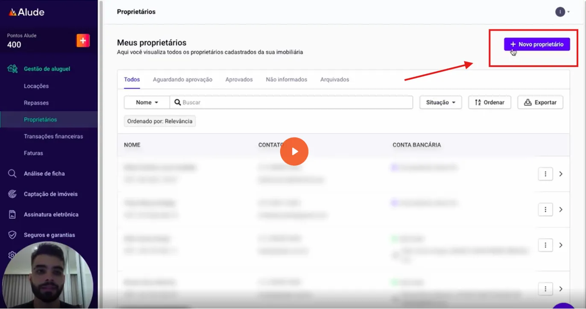
Task: Select the Todos tab
Action: tap(132, 80)
